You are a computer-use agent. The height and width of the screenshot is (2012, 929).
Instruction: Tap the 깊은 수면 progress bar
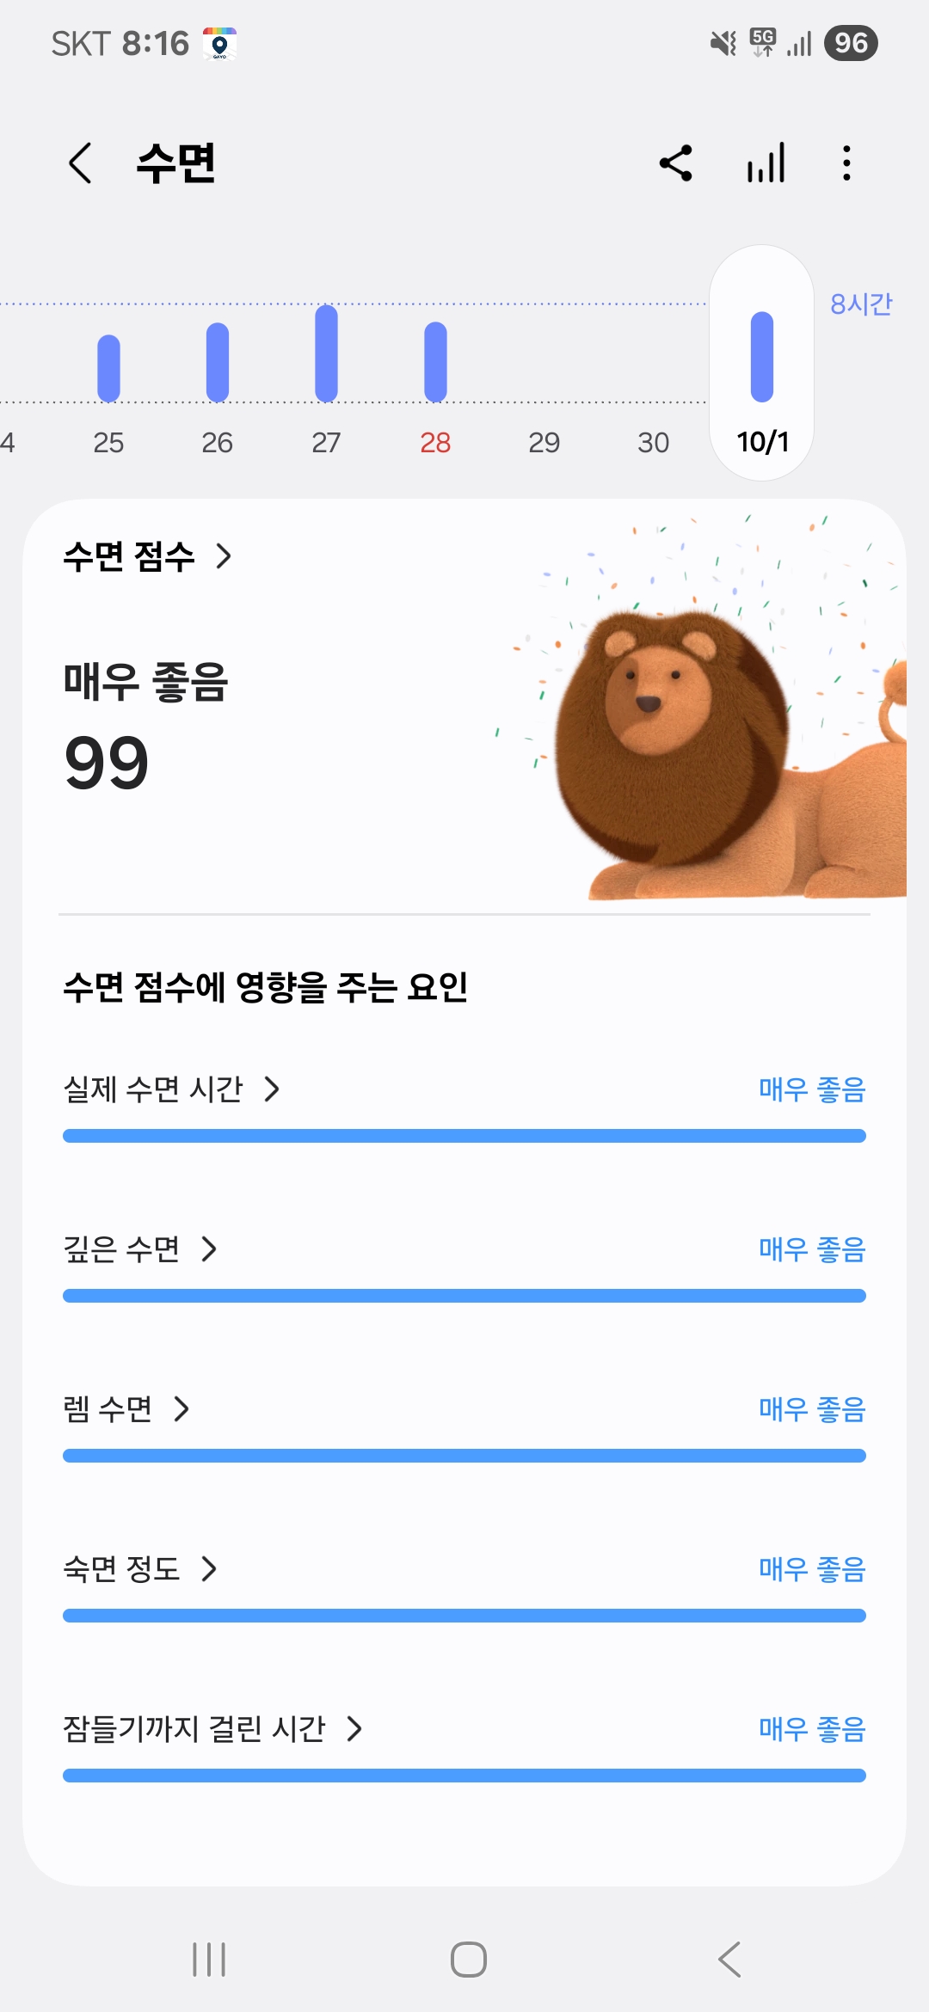click(x=464, y=1296)
